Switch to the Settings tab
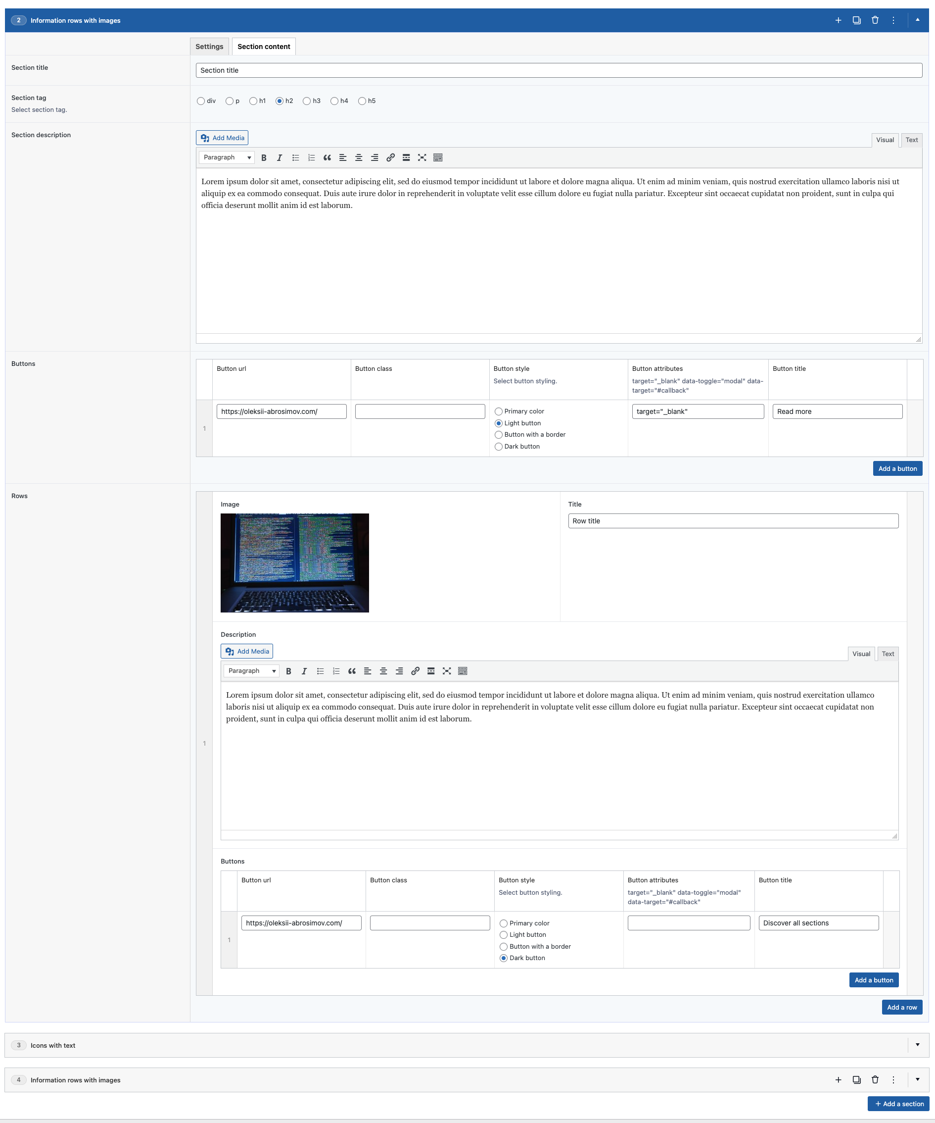 (x=209, y=47)
